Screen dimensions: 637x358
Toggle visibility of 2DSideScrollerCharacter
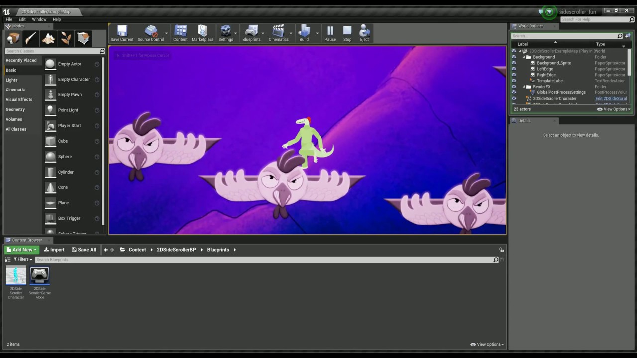pos(514,99)
